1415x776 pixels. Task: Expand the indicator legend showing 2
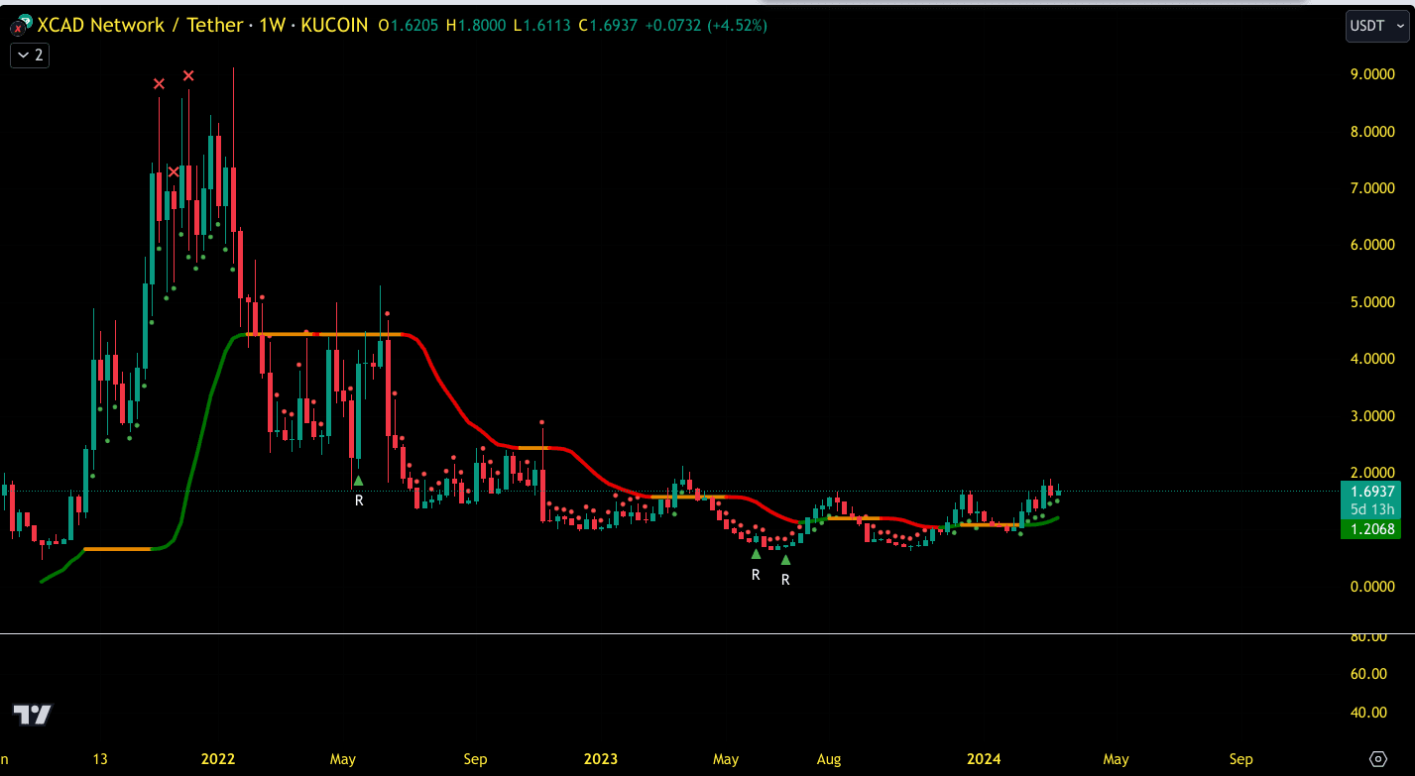(x=30, y=55)
